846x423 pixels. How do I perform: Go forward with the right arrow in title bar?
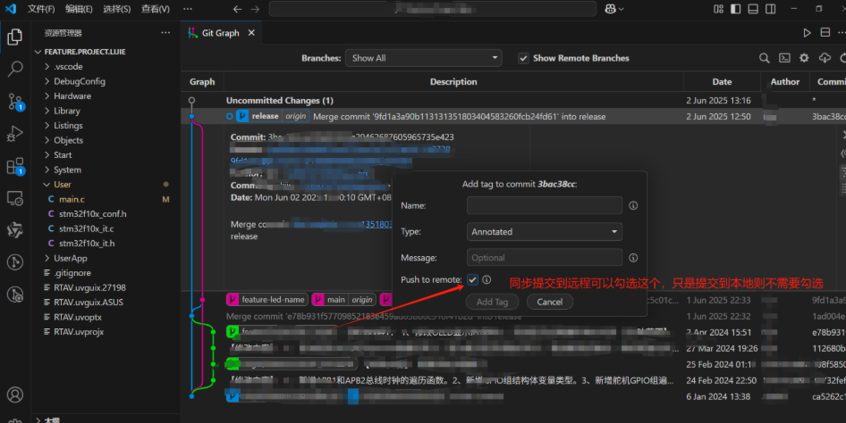pos(255,9)
